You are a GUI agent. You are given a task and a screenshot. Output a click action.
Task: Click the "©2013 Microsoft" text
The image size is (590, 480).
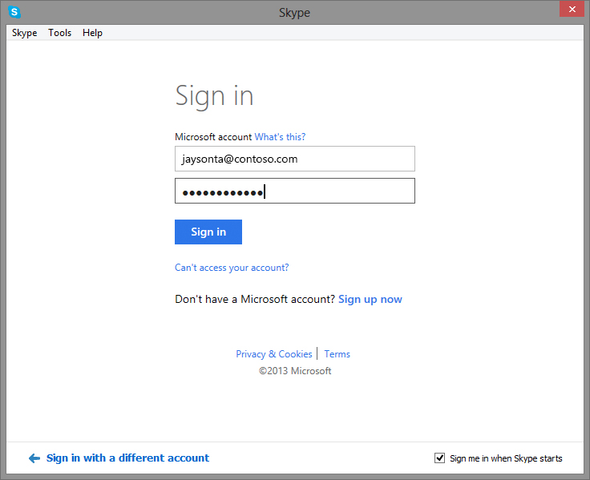pyautogui.click(x=295, y=371)
